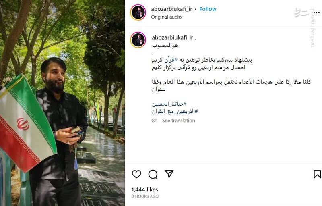Click the post photo of man with flag

(x=62, y=103)
